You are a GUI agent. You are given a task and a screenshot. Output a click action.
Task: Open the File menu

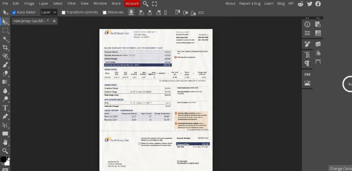click(x=5, y=3)
